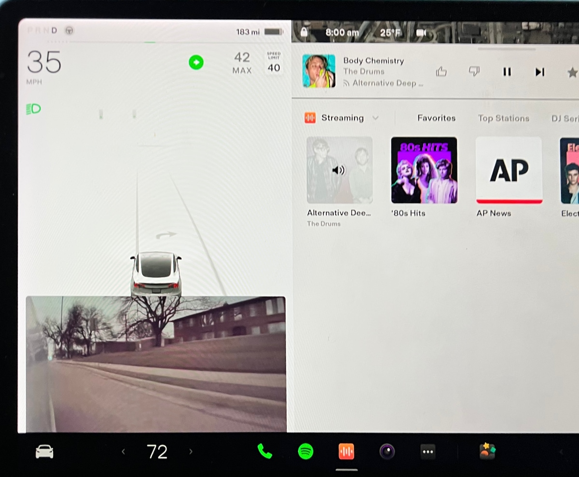
Task: Open Body Chemistry album art
Action: [x=318, y=71]
